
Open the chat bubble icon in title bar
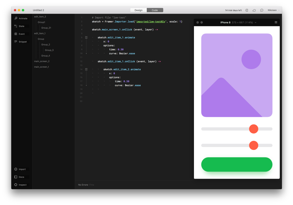point(262,10)
